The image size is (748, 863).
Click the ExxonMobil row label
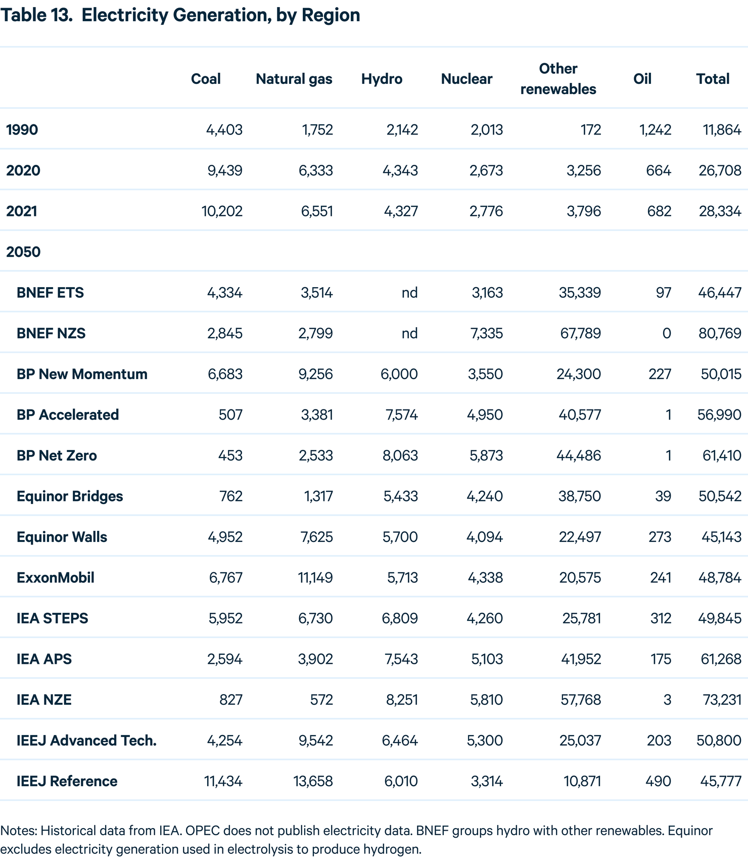[x=56, y=577]
